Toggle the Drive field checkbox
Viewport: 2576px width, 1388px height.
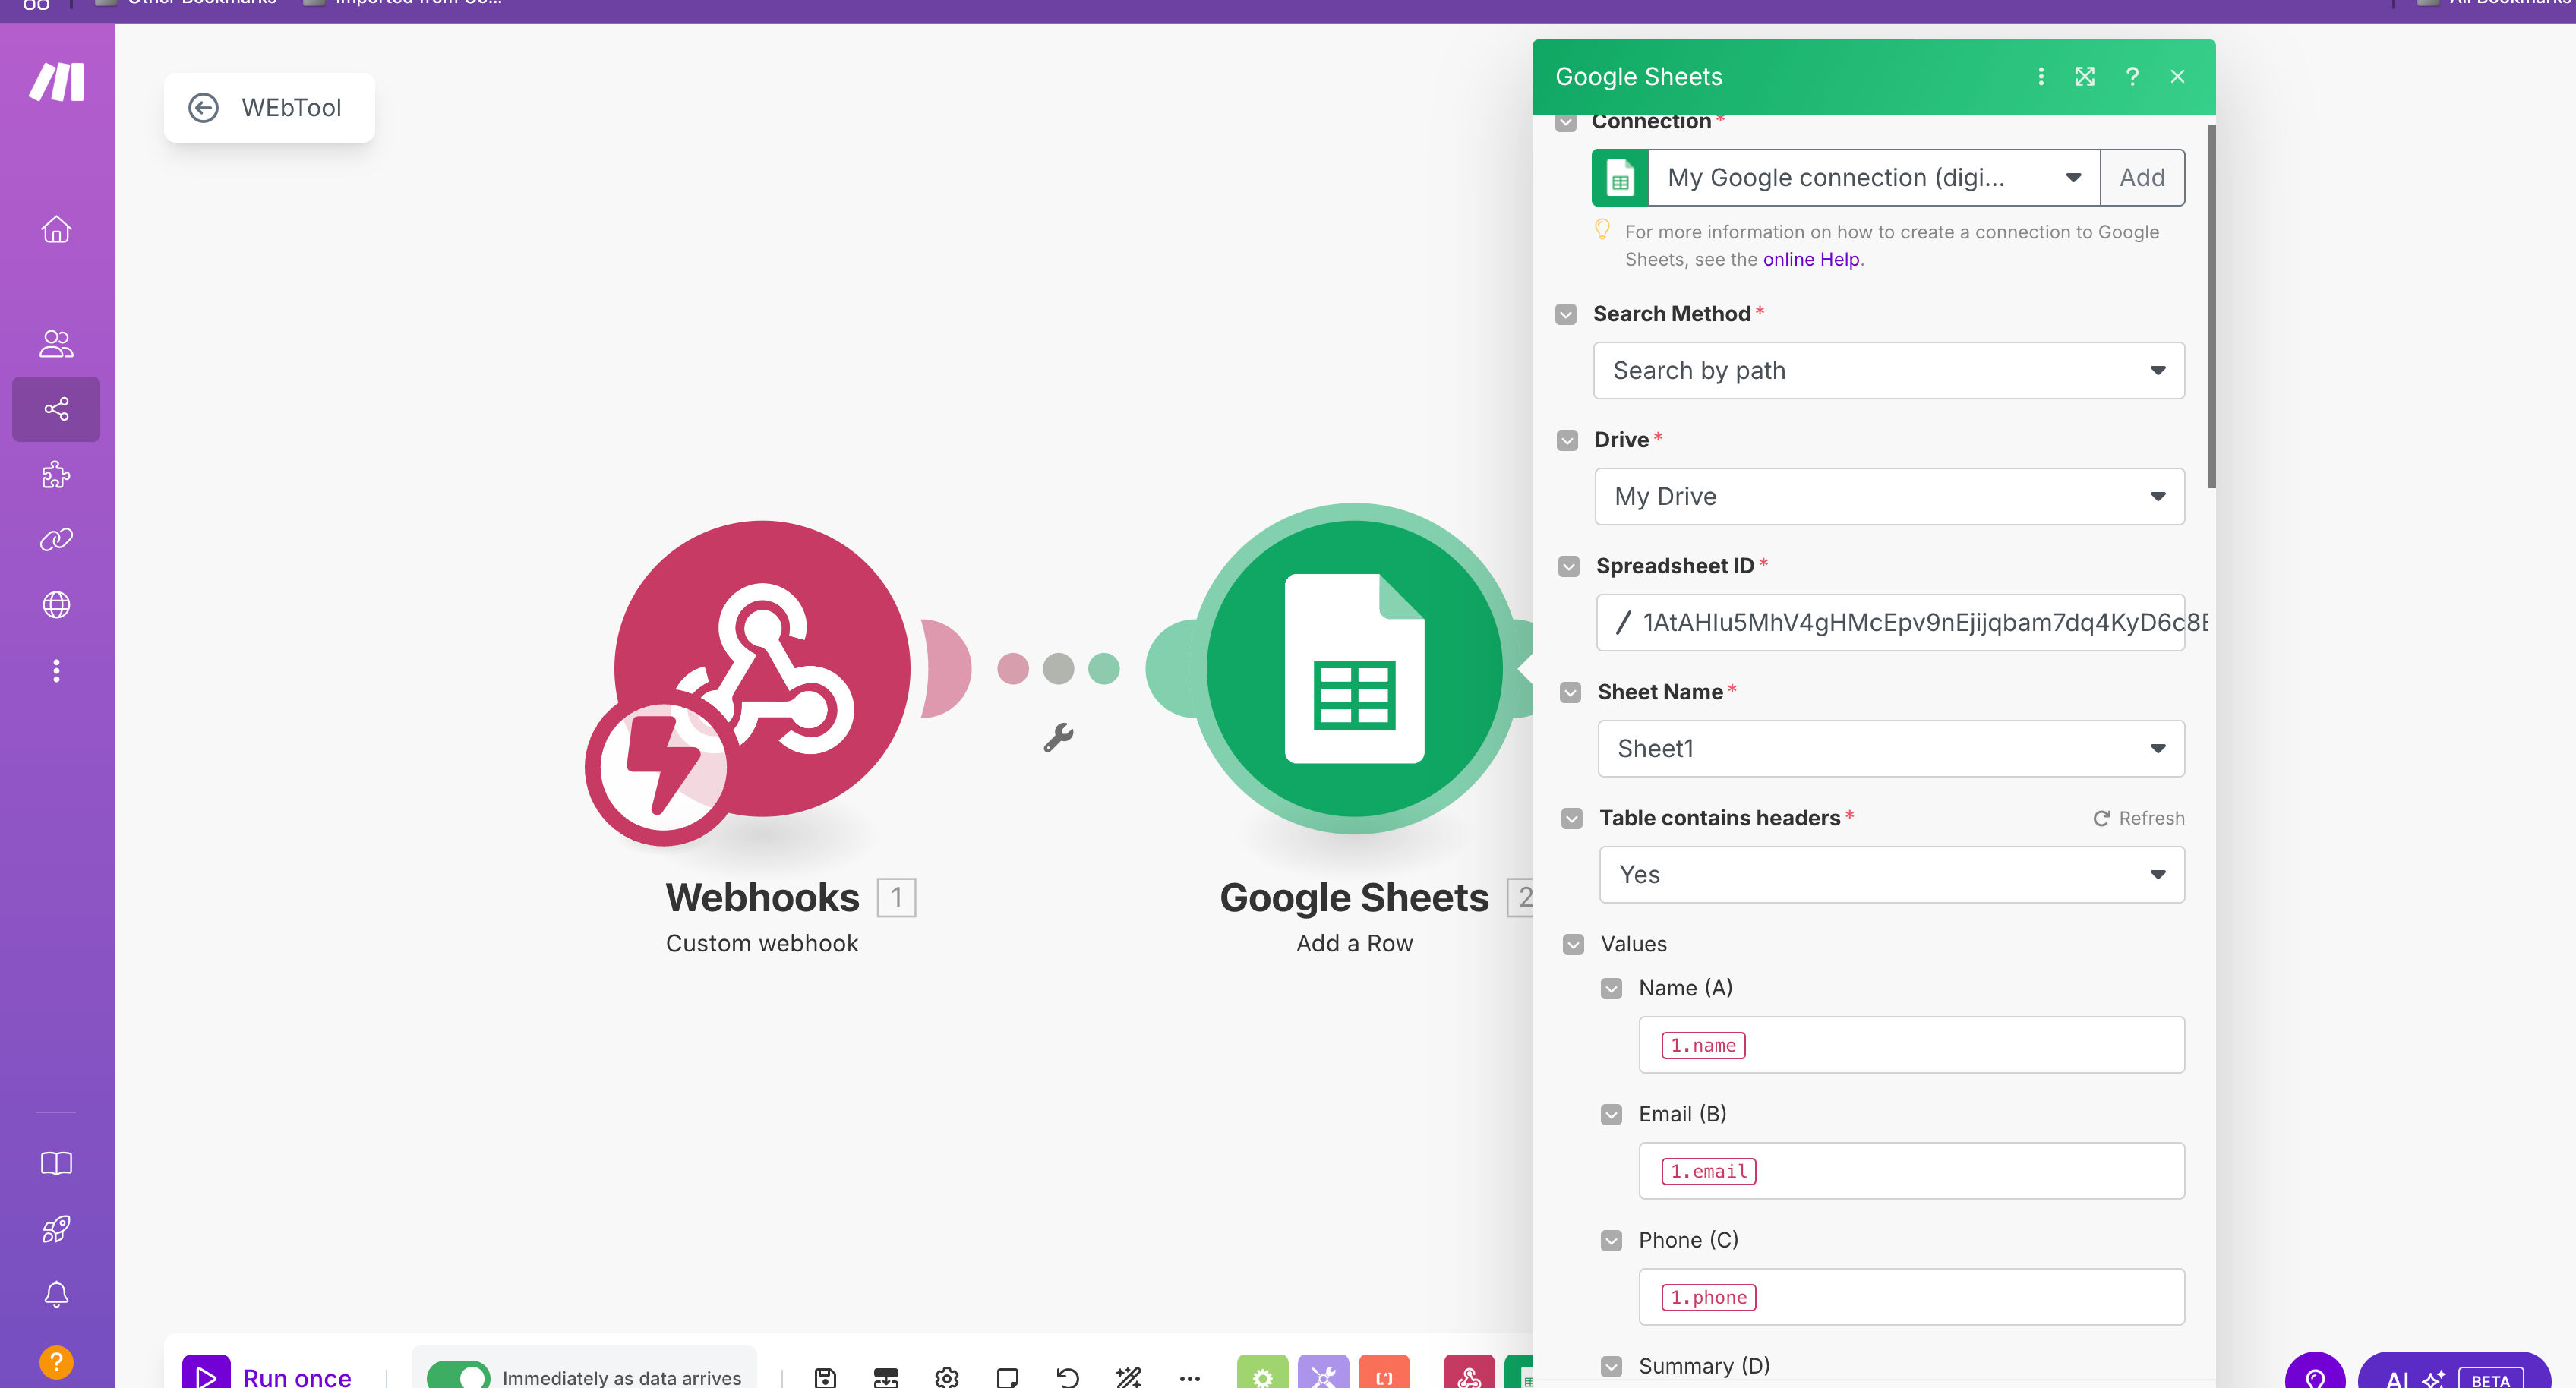pos(1567,440)
